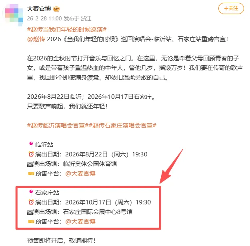
Task: Open the 大麦官博 account name link
Action: coord(39,9)
